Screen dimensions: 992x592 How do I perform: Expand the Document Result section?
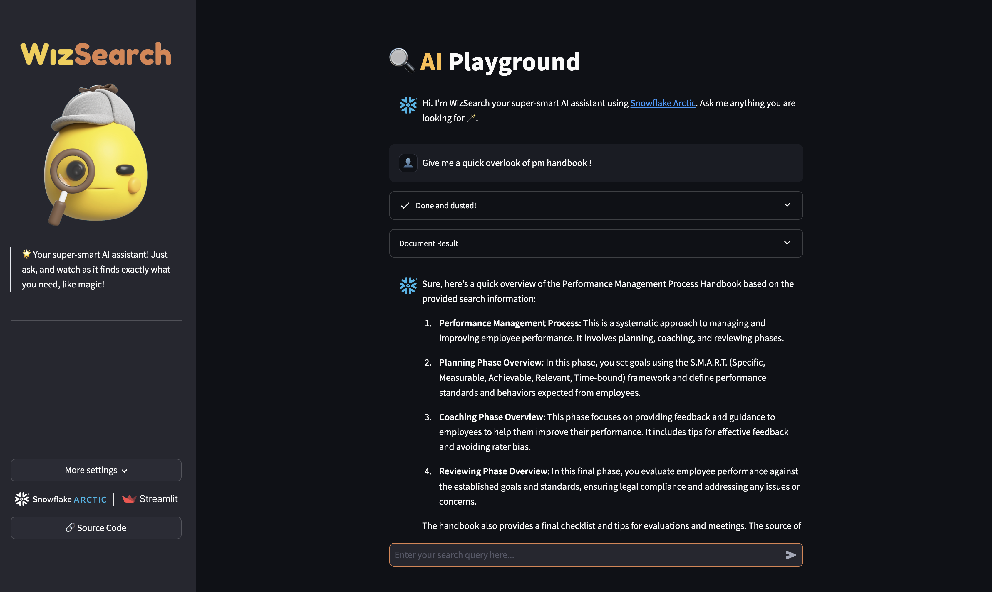tap(429, 243)
